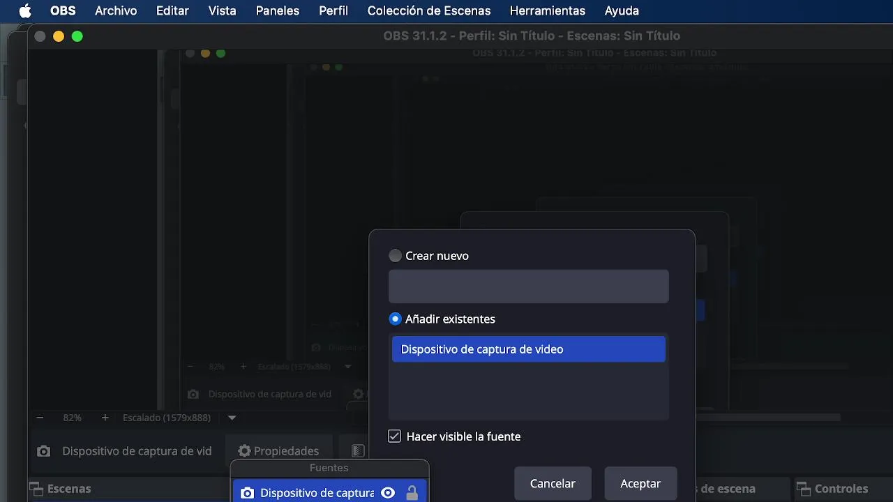
Task: Click the Escalado (1579x888) label
Action: click(x=167, y=418)
